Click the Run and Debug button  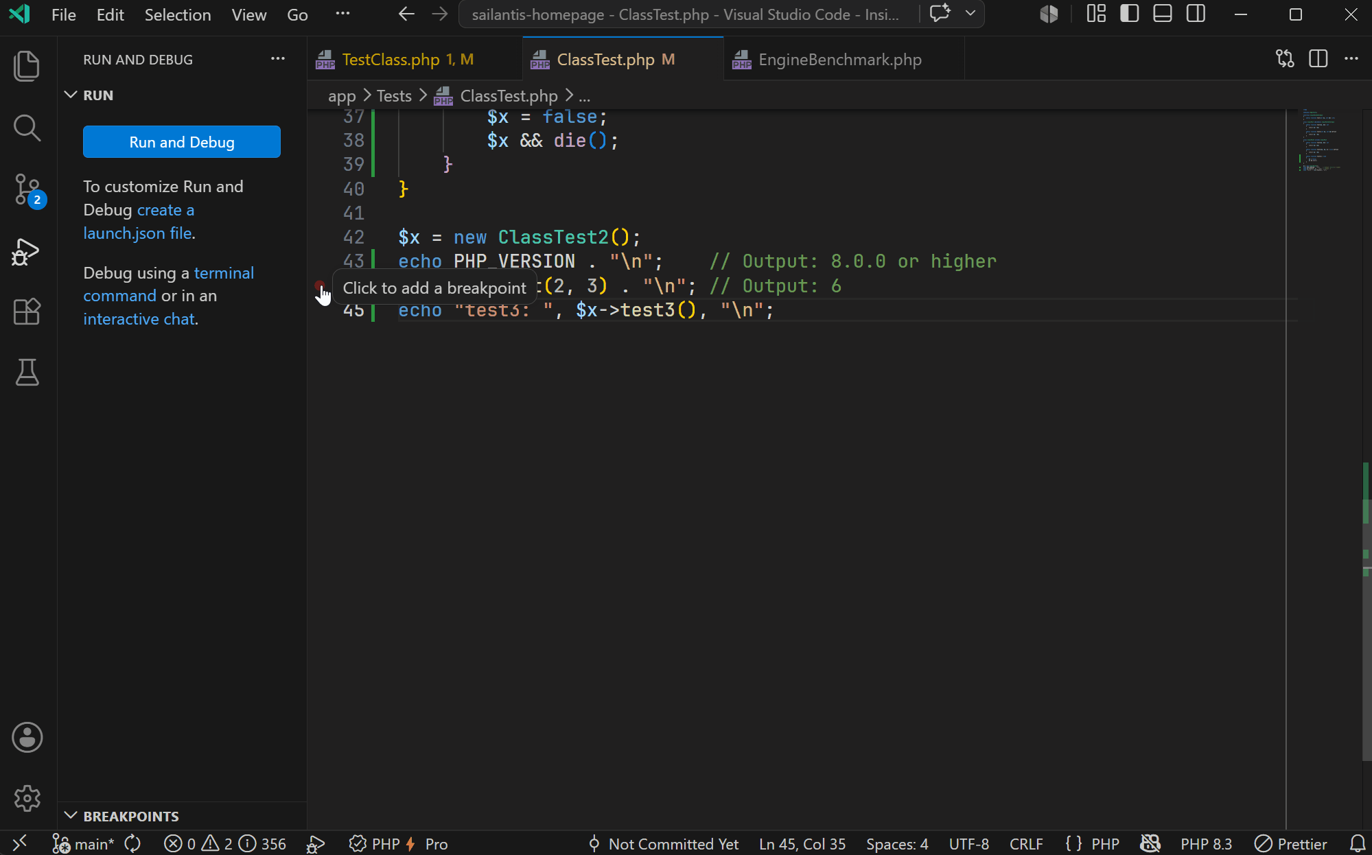point(181,142)
